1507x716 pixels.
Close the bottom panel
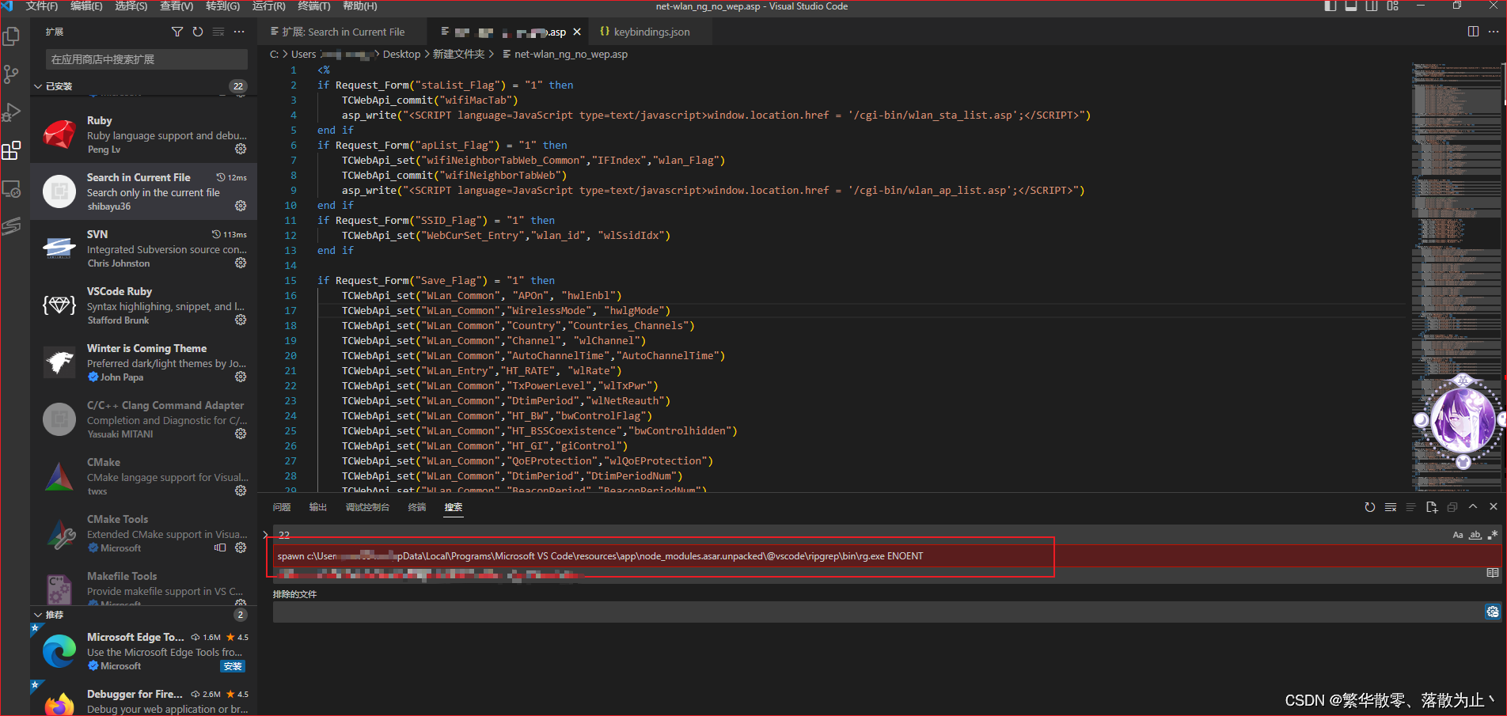(1494, 507)
